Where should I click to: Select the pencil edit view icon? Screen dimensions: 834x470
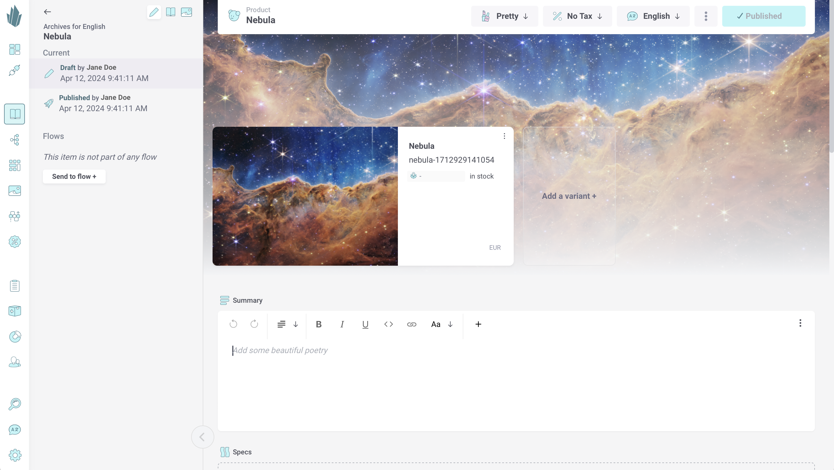[x=154, y=12]
